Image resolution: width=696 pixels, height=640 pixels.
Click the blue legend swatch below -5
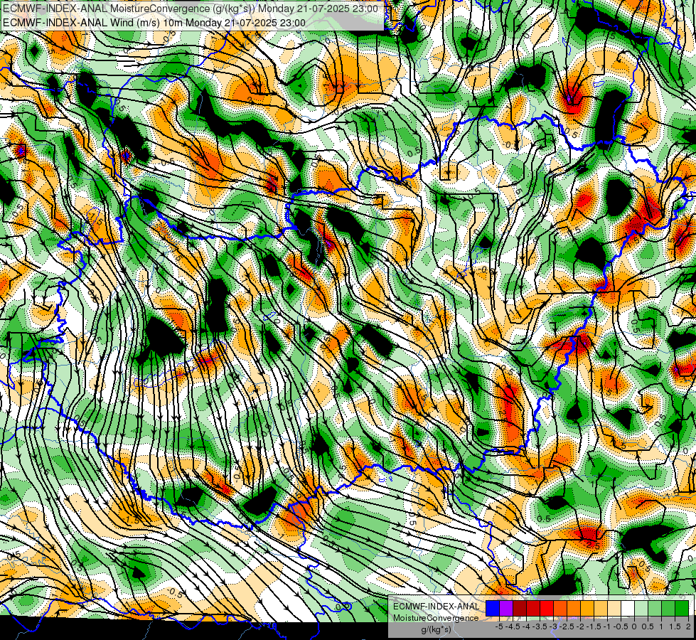point(493,608)
